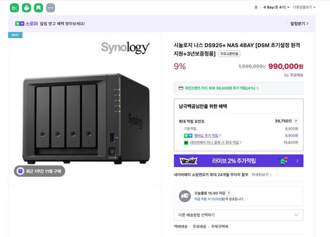Click 알림받기 in the store banner

(x=299, y=24)
